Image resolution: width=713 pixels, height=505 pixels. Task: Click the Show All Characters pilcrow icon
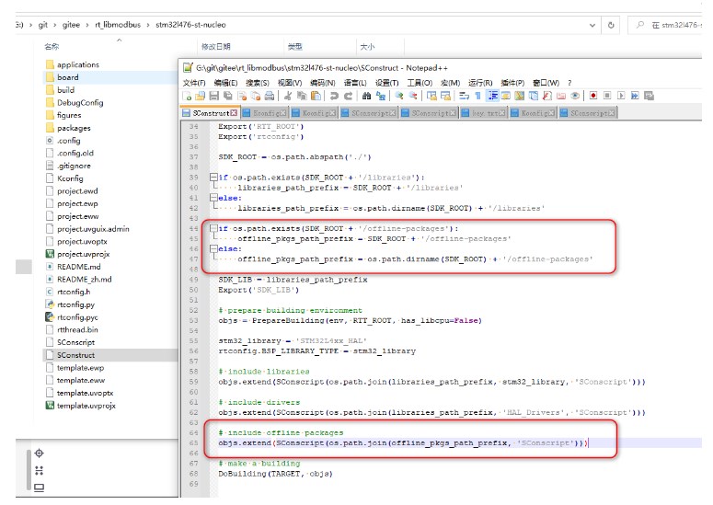478,96
